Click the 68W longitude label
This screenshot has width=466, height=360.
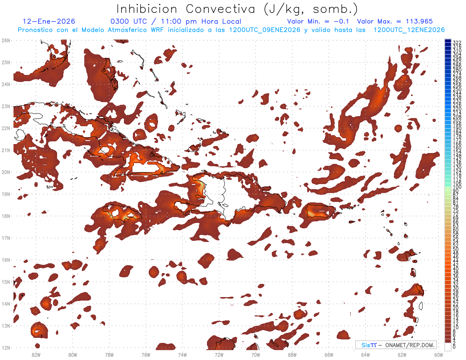(x=292, y=355)
